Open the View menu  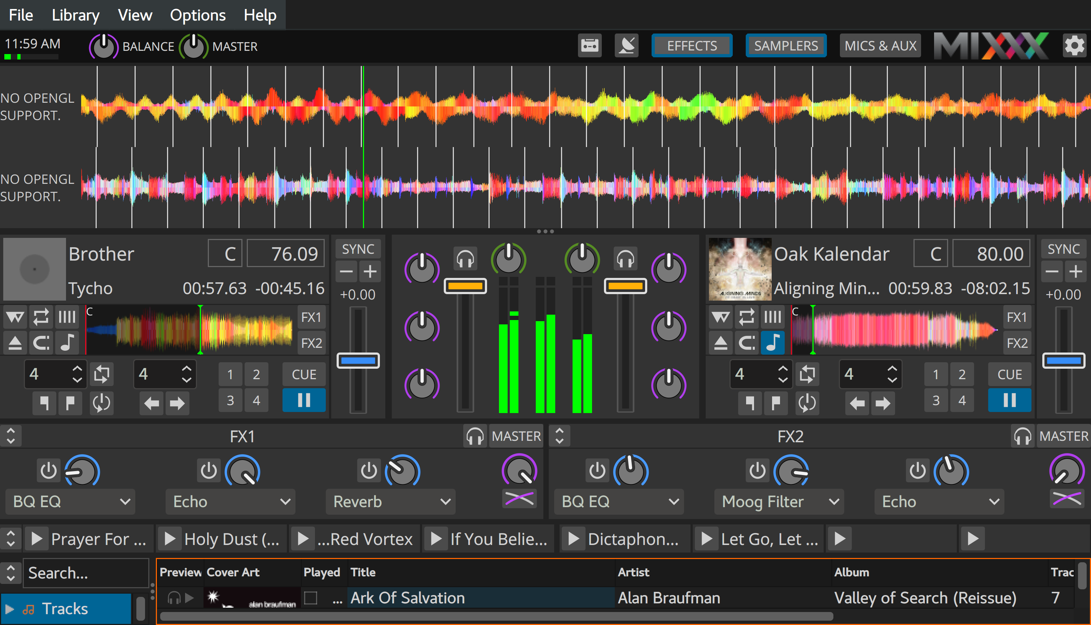coord(135,15)
